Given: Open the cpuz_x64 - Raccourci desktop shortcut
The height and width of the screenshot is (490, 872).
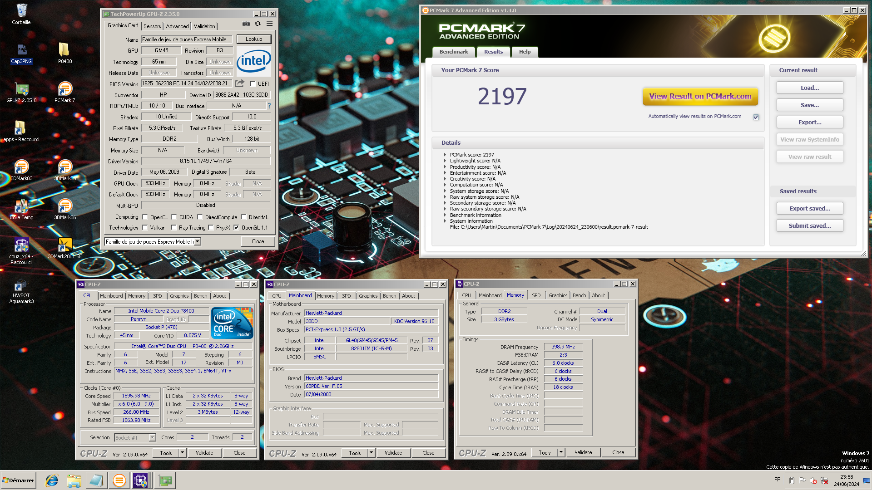Looking at the screenshot, I should coord(21,251).
